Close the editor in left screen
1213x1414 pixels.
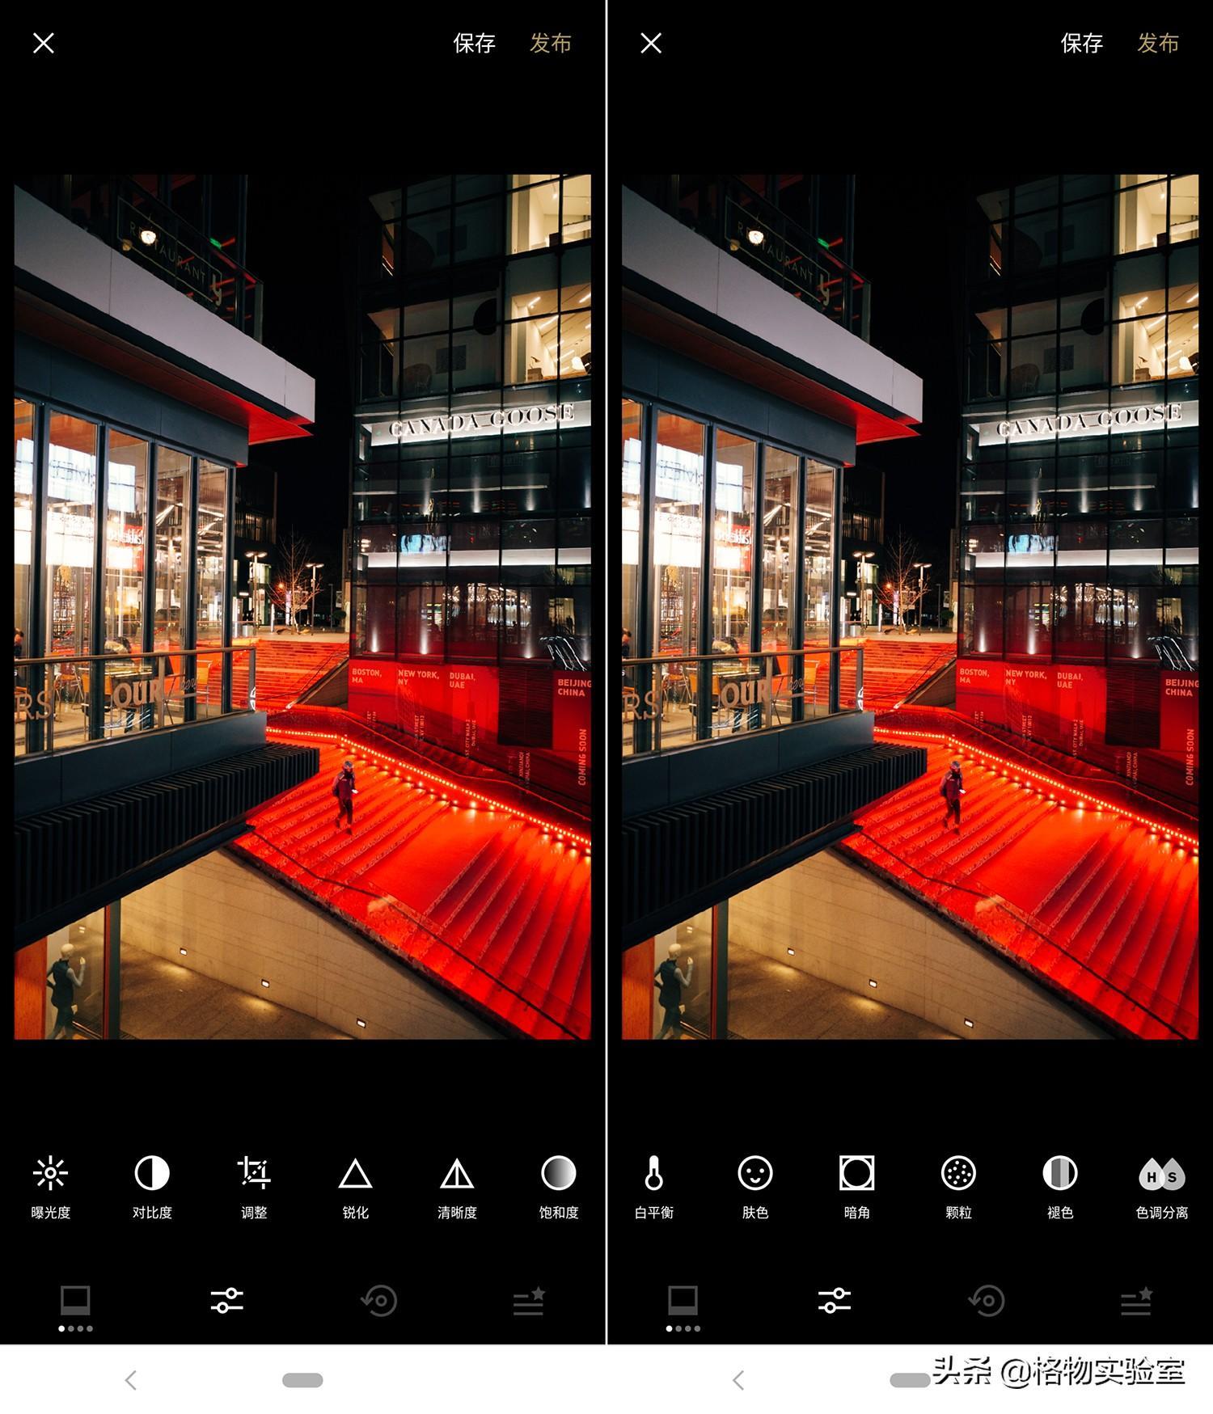[x=44, y=43]
